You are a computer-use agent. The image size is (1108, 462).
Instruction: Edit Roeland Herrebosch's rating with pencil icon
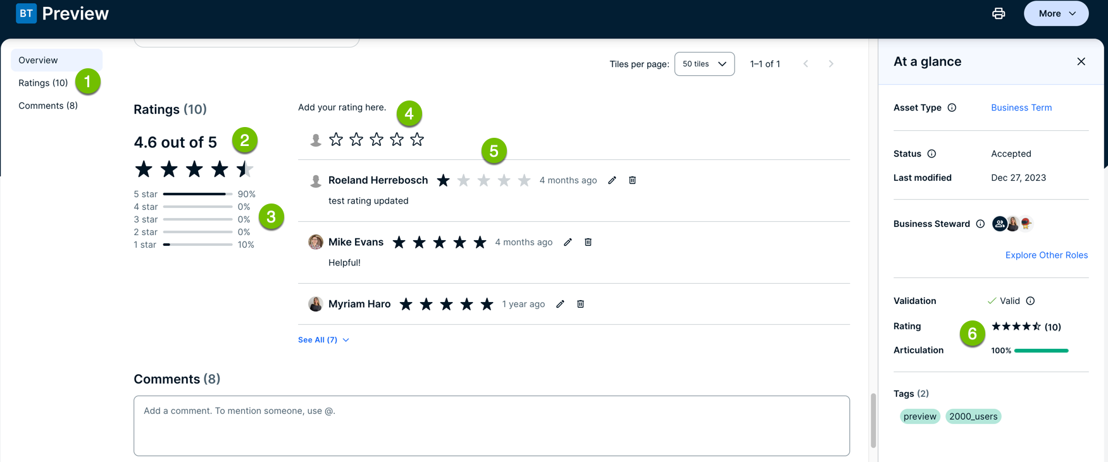click(612, 181)
